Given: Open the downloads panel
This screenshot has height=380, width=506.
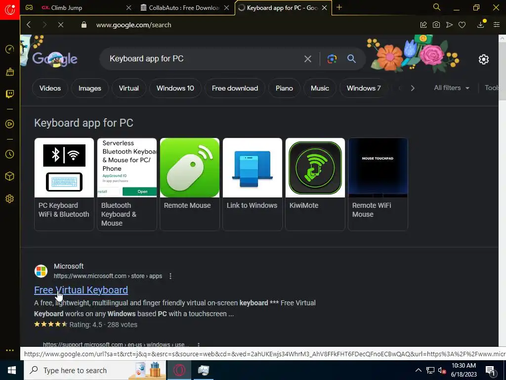Looking at the screenshot, I should click(481, 24).
